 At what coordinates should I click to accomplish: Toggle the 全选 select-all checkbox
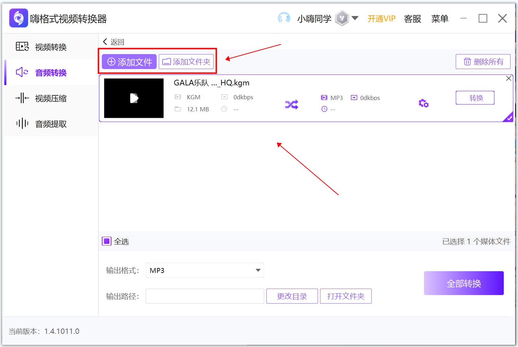click(x=106, y=241)
